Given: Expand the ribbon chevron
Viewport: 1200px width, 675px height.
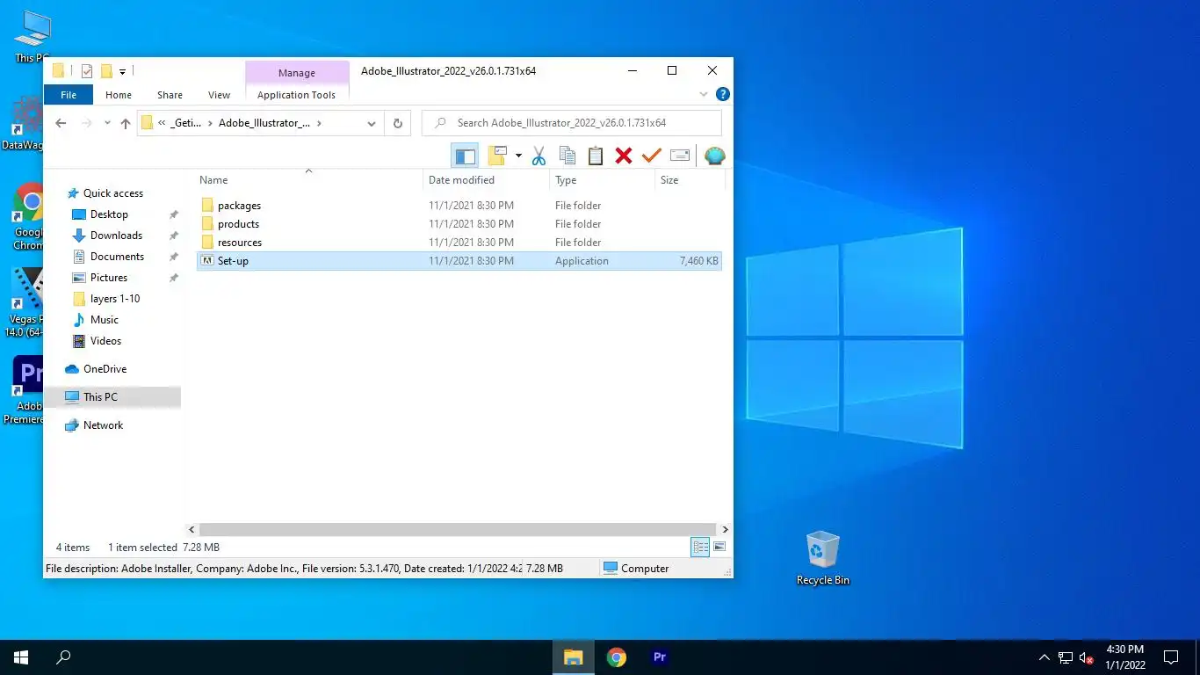Looking at the screenshot, I should click(704, 94).
